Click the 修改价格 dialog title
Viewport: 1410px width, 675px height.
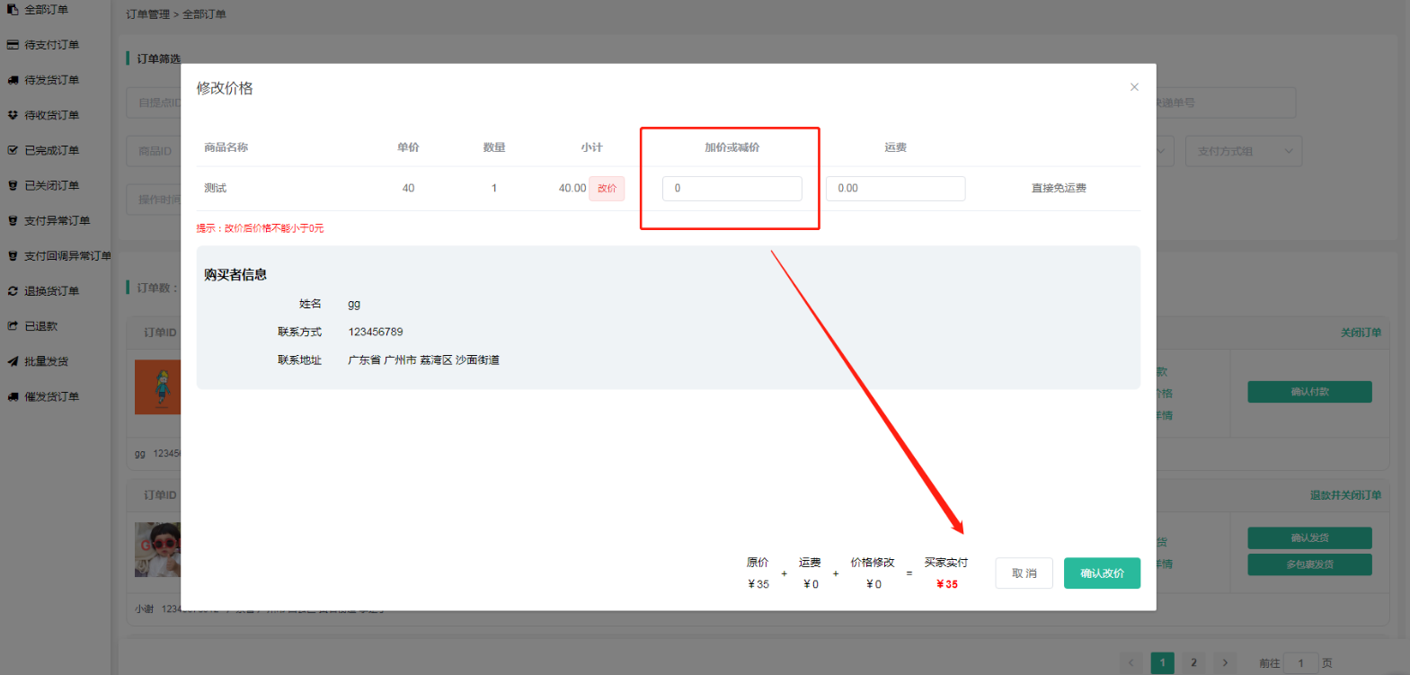pos(225,88)
